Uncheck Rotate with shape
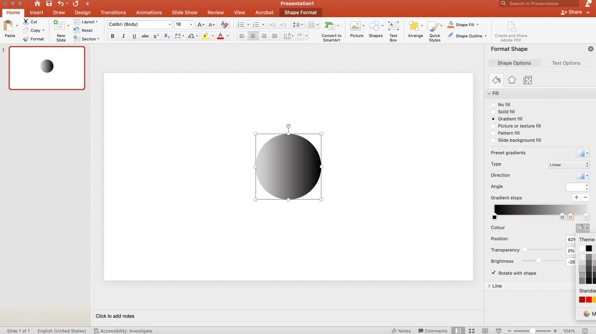The image size is (596, 334). pyautogui.click(x=493, y=273)
